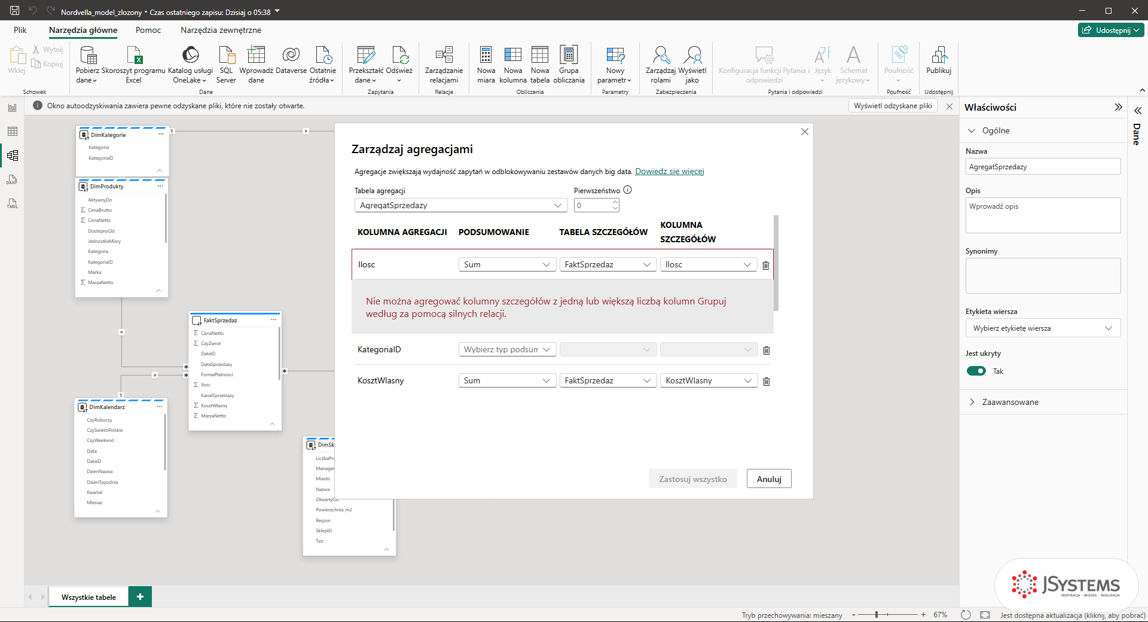Click Publikuj in the ribbon

pyautogui.click(x=939, y=60)
